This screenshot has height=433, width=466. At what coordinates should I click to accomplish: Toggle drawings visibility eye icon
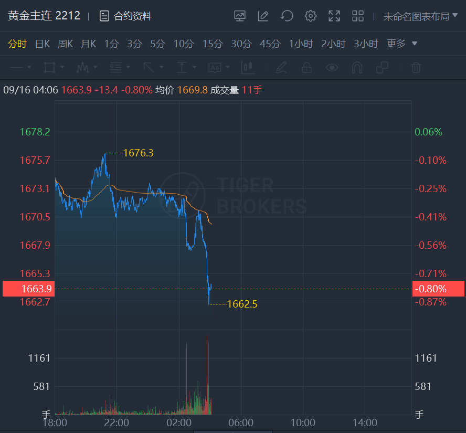[x=332, y=67]
